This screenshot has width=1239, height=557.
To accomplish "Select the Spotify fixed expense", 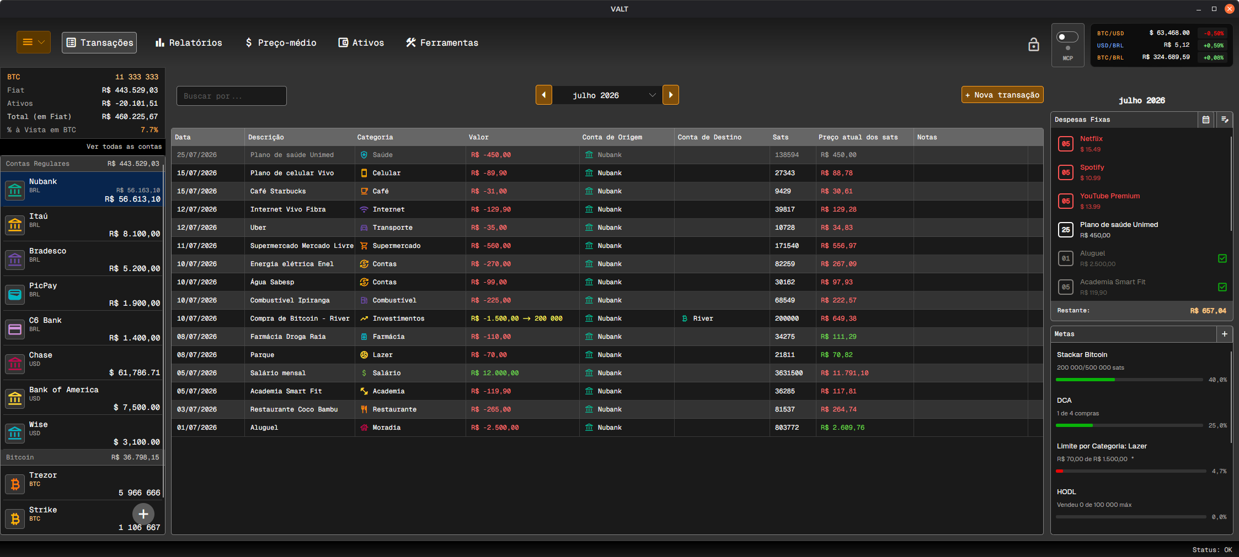I will click(x=1141, y=172).
